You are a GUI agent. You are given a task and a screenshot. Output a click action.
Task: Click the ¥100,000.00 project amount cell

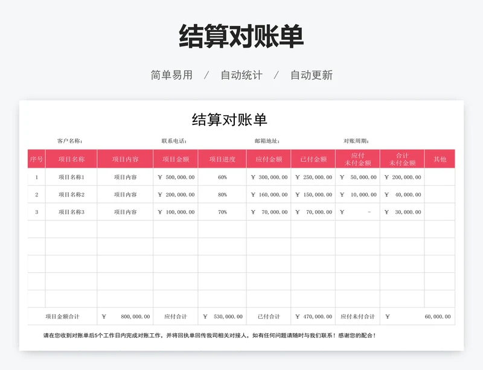(x=176, y=212)
